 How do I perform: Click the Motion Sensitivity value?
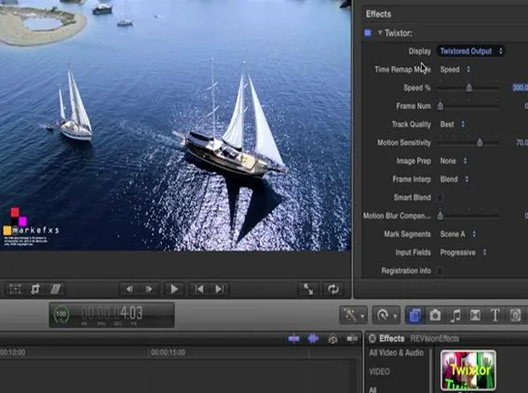point(521,142)
